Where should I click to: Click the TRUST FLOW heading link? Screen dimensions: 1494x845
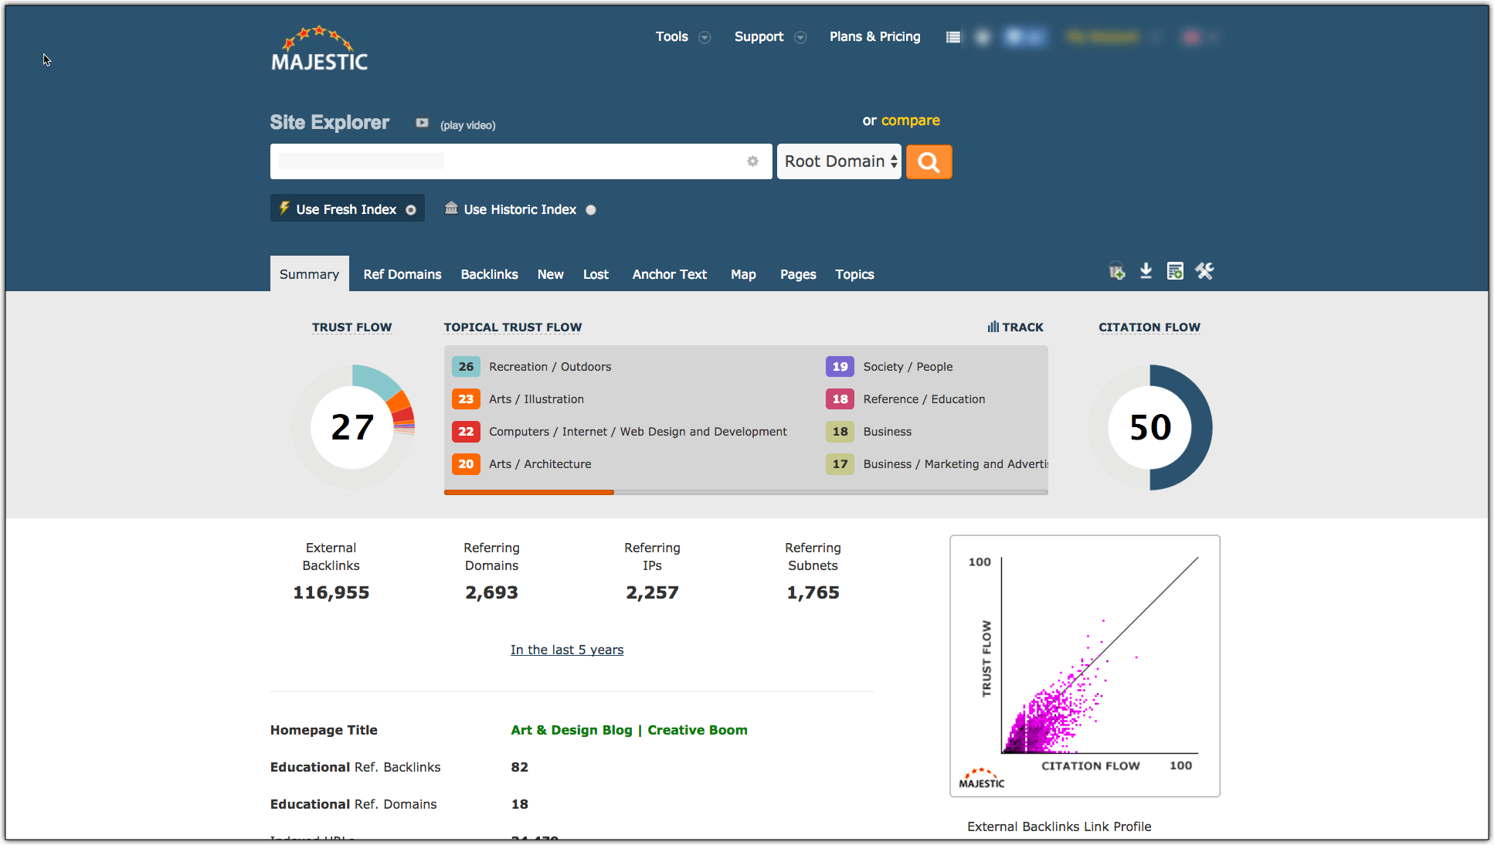352,327
